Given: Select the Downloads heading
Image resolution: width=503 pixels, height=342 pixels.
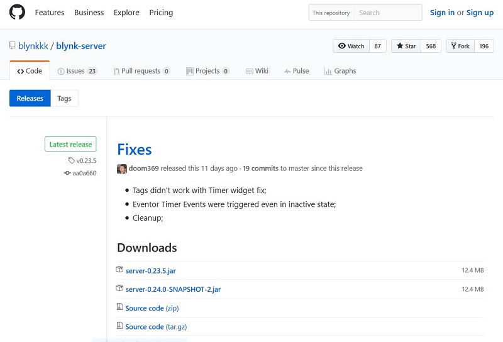Looking at the screenshot, I should [x=147, y=248].
